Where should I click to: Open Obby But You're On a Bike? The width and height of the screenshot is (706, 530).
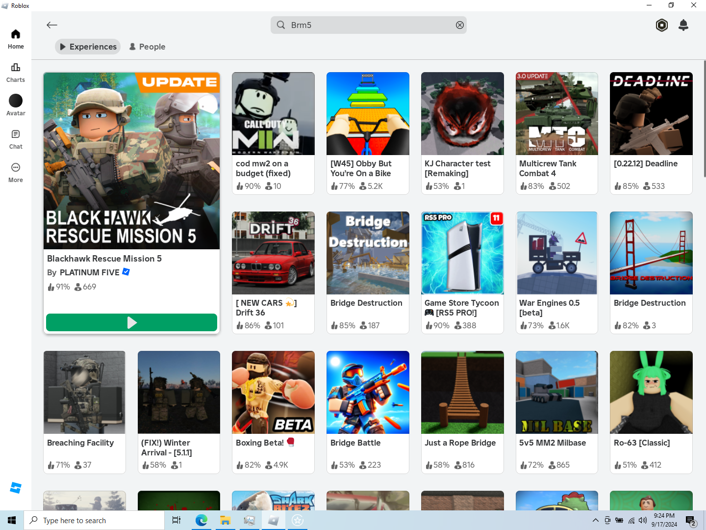pos(368,133)
